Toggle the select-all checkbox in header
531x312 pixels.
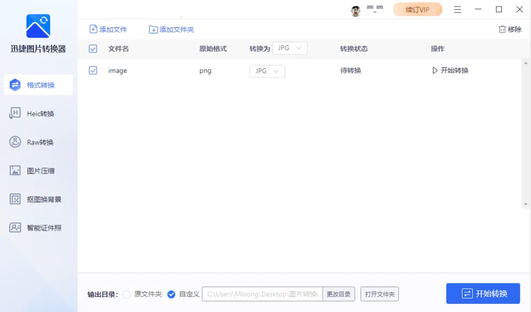pyautogui.click(x=93, y=48)
